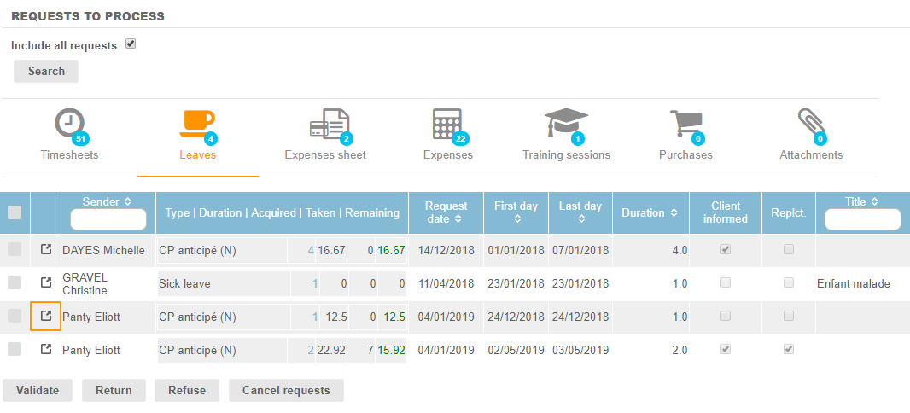Check the select-all rows header checkbox
Viewport: 910px width, 413px height.
(15, 213)
